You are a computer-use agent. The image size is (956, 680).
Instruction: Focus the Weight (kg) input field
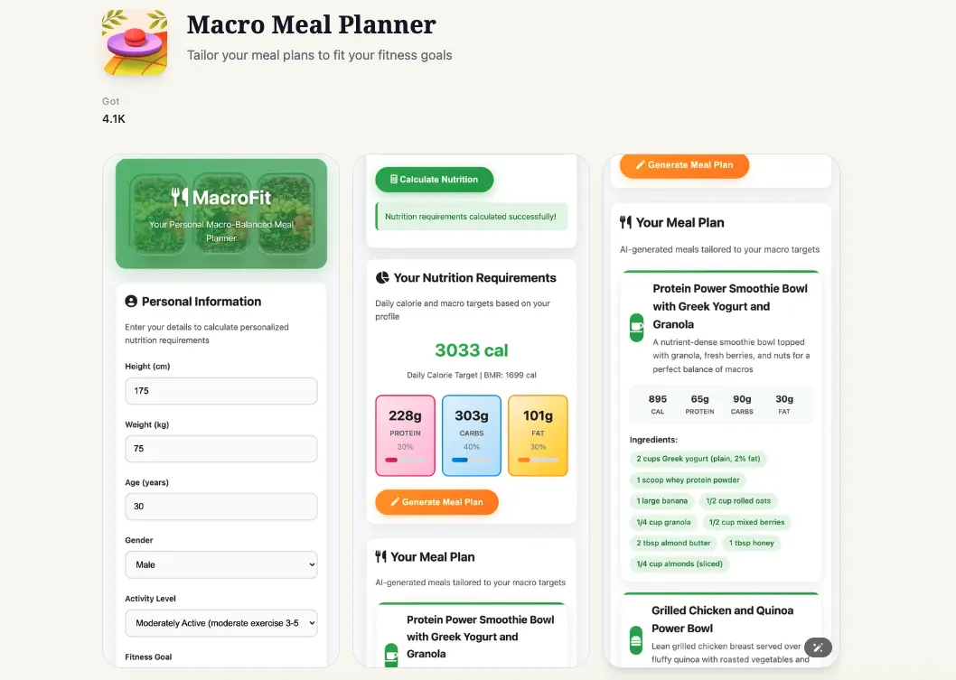[x=221, y=449]
